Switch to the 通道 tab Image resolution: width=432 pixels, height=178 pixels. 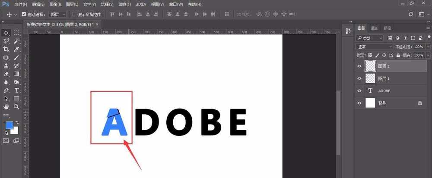coord(374,28)
